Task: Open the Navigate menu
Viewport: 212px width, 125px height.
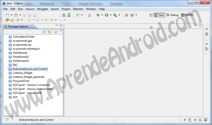Action: coord(42,9)
